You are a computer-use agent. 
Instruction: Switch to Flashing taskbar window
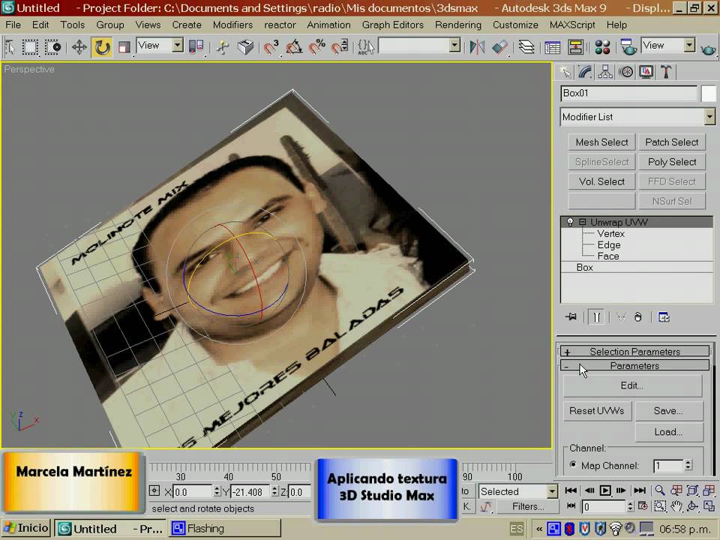(x=224, y=529)
